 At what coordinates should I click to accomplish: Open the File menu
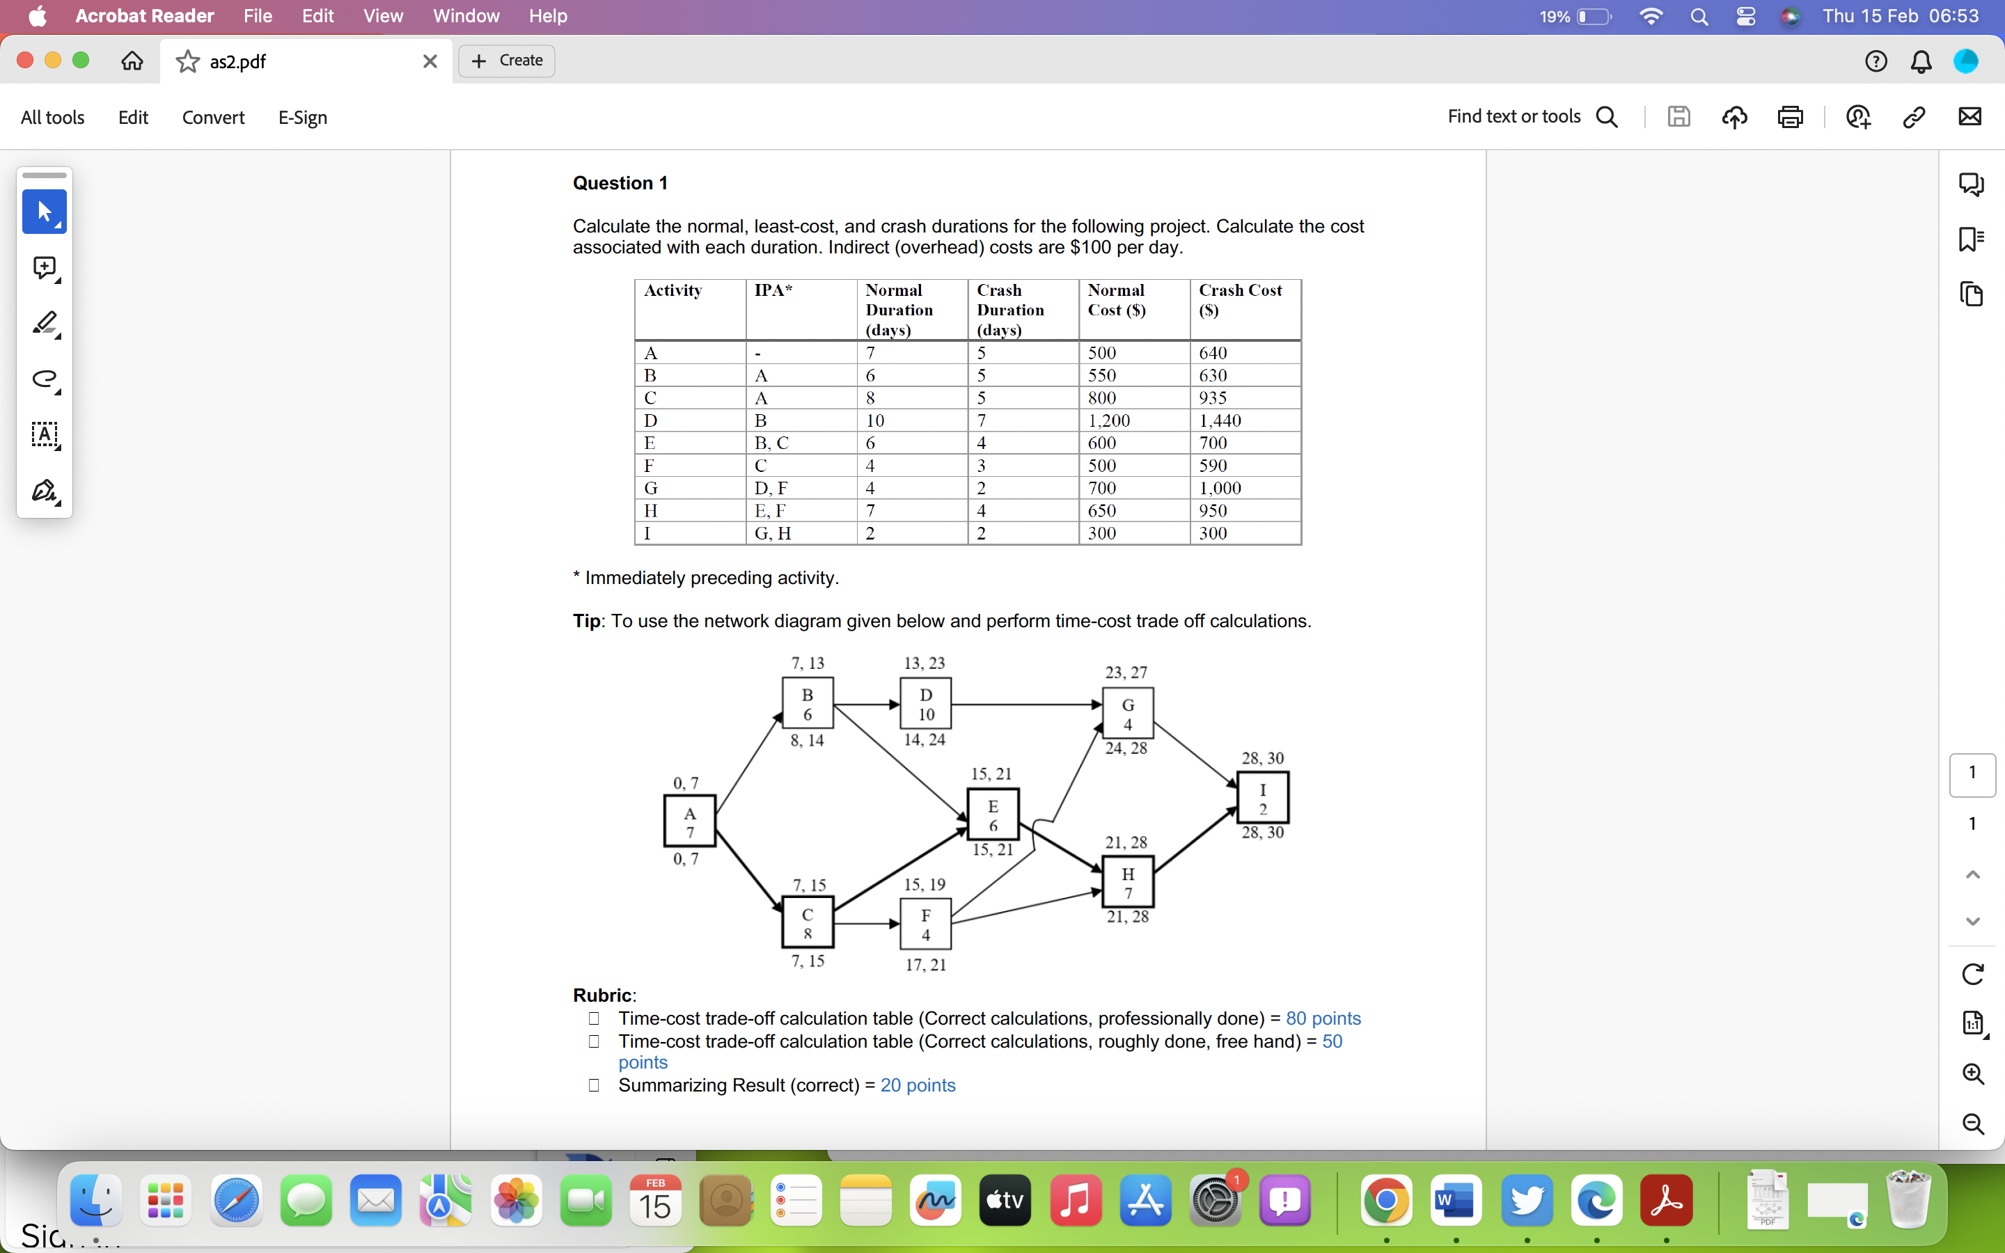click(257, 16)
